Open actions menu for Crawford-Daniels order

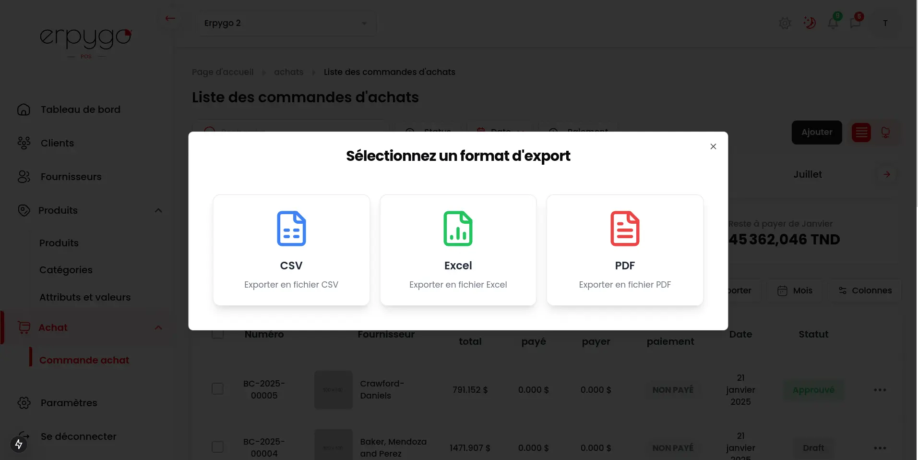pos(880,390)
